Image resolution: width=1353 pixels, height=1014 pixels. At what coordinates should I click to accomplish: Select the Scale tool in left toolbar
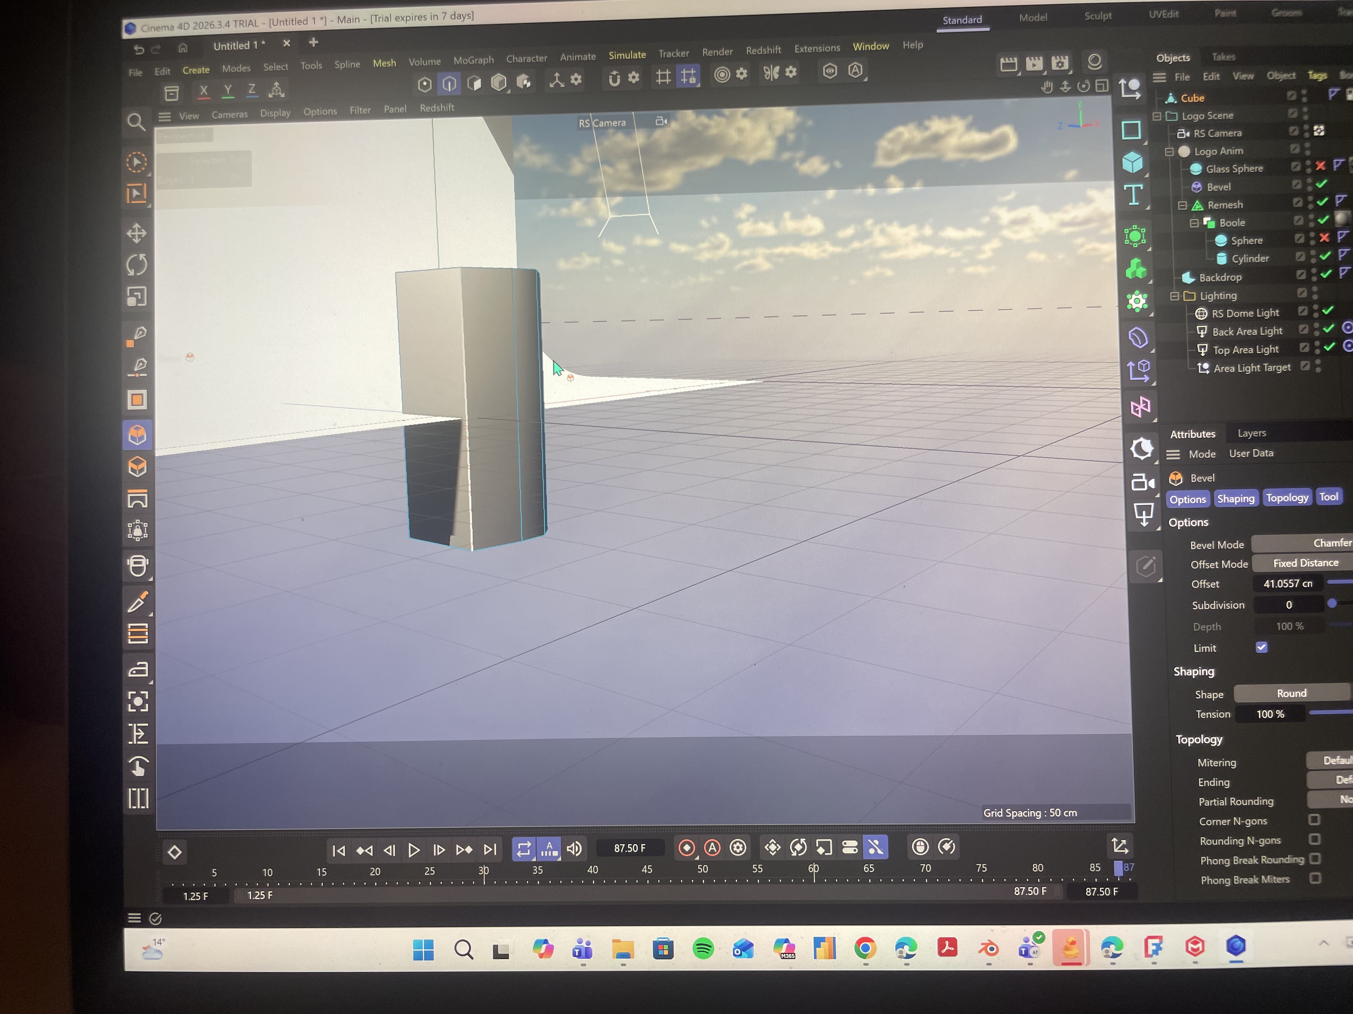[136, 297]
